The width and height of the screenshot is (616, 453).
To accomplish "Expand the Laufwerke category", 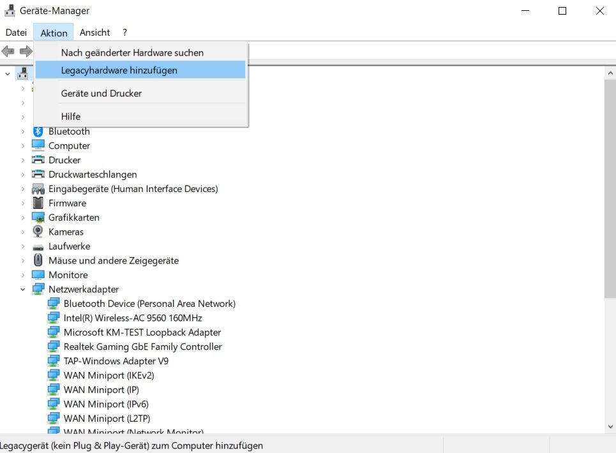I will tap(23, 246).
